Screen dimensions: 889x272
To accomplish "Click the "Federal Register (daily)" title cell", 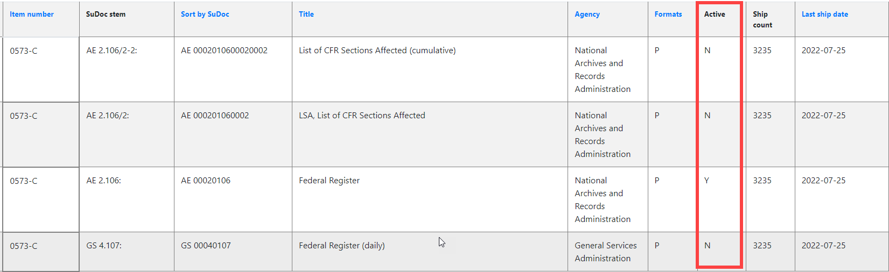I will click(x=341, y=246).
